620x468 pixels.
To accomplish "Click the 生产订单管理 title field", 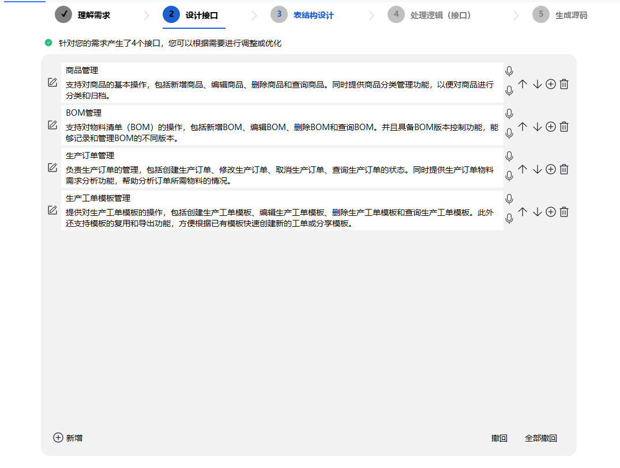I will click(x=282, y=155).
